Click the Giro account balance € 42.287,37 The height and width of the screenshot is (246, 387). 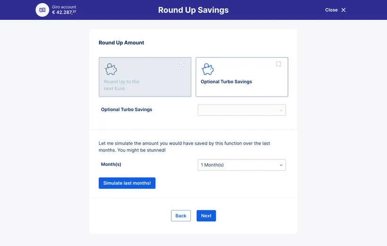pyautogui.click(x=64, y=12)
